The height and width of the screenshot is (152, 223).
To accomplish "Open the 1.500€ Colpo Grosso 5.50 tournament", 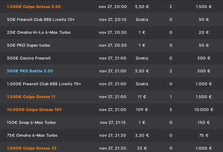I will (34, 7).
